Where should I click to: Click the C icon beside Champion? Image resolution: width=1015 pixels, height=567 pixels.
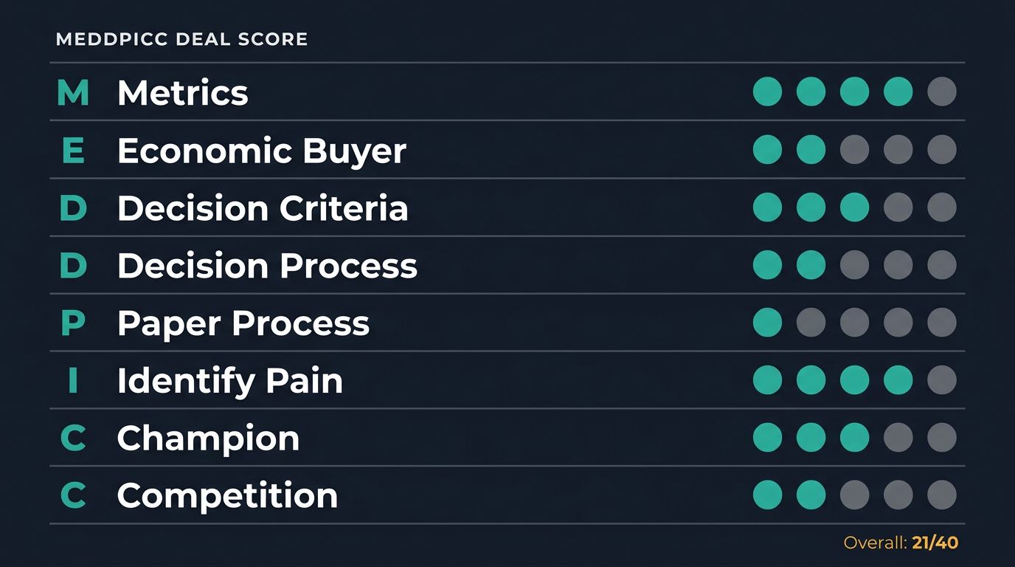pyautogui.click(x=73, y=439)
